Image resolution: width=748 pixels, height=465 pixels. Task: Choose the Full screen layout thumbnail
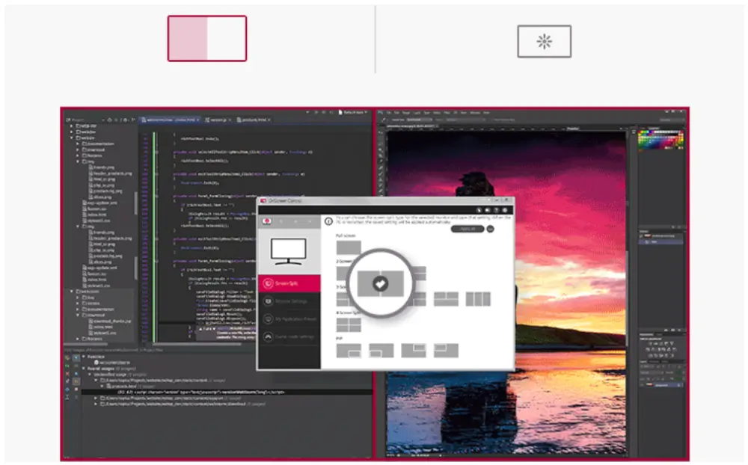coord(349,247)
